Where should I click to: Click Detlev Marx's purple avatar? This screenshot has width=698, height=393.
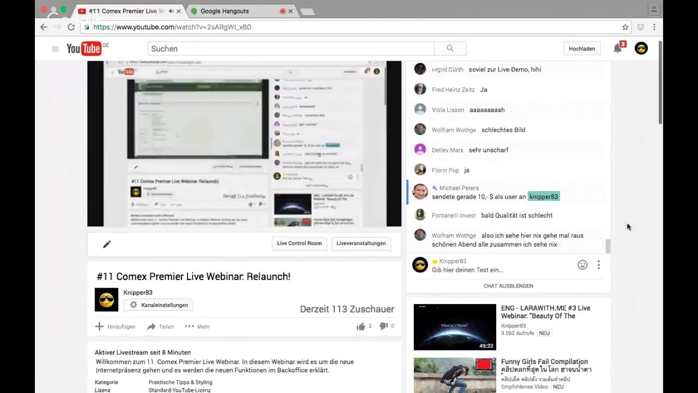pyautogui.click(x=420, y=150)
